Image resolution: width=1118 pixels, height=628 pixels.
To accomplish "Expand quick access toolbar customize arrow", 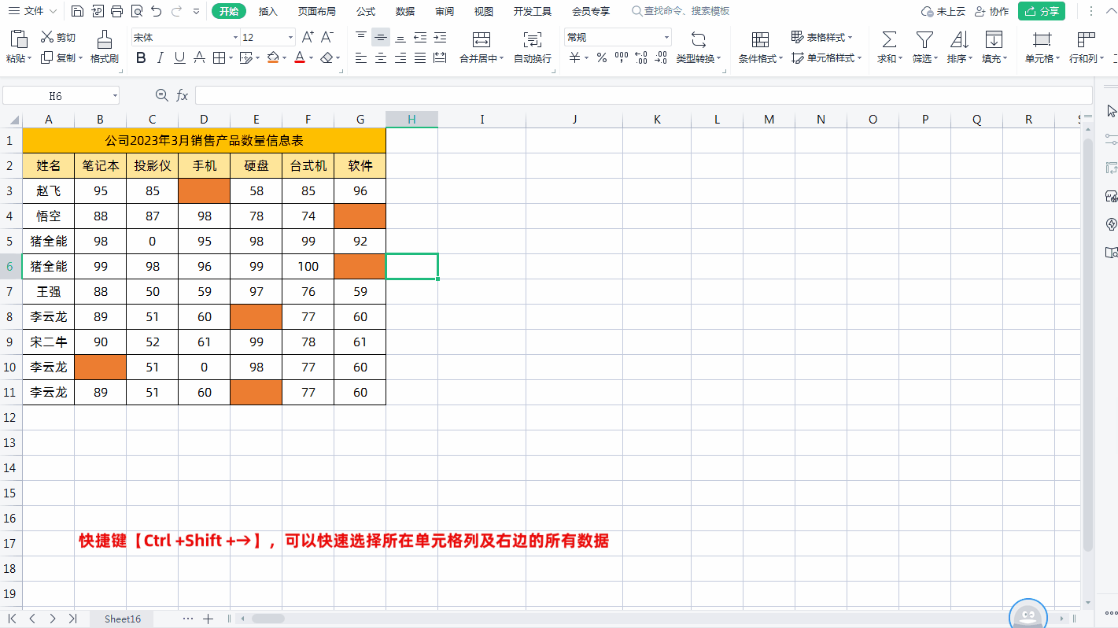I will 196,12.
